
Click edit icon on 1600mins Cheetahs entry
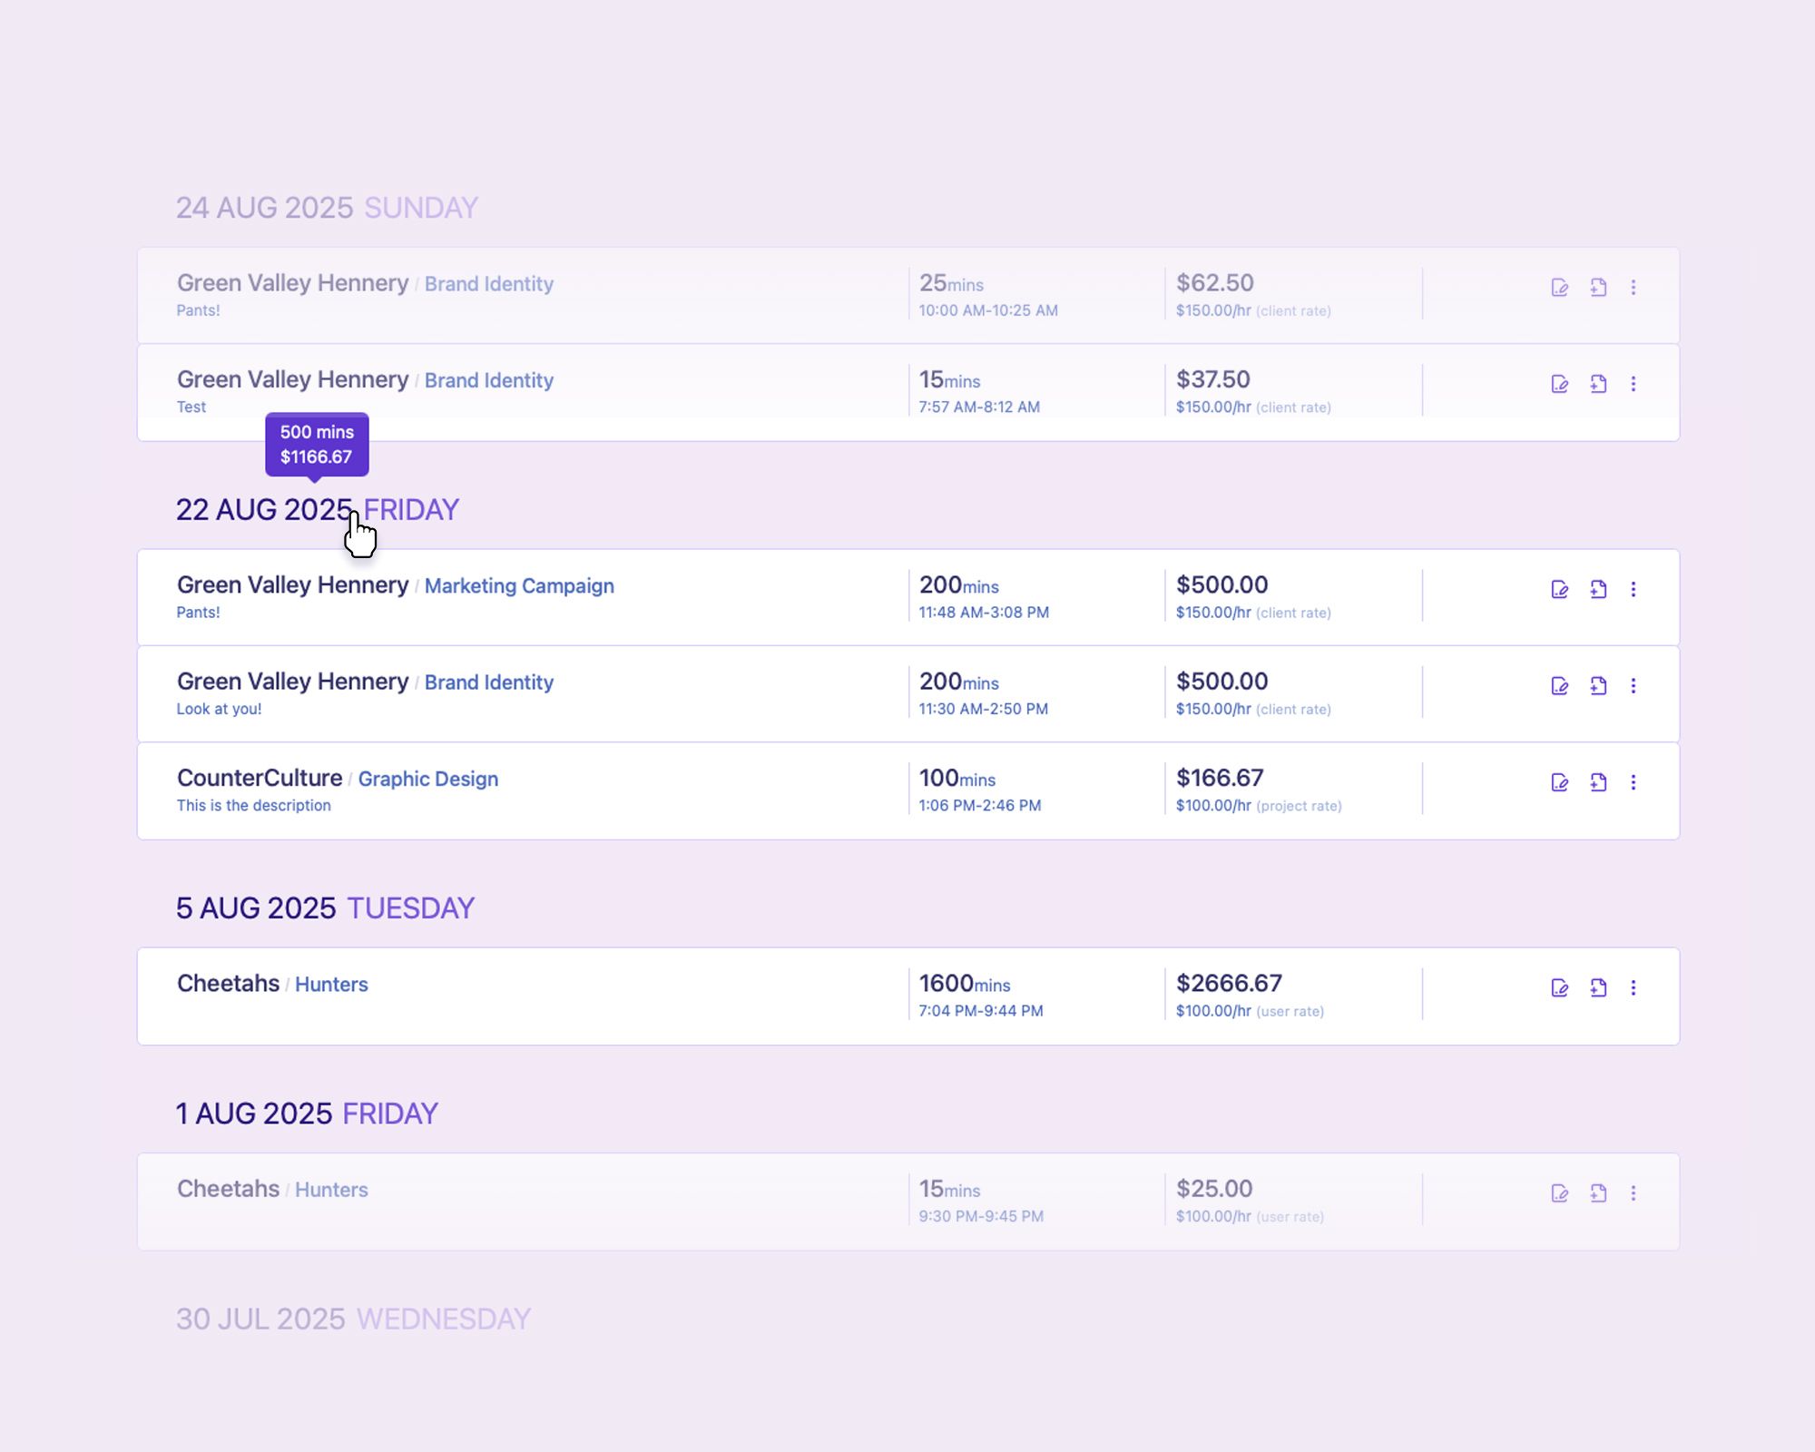click(1559, 987)
